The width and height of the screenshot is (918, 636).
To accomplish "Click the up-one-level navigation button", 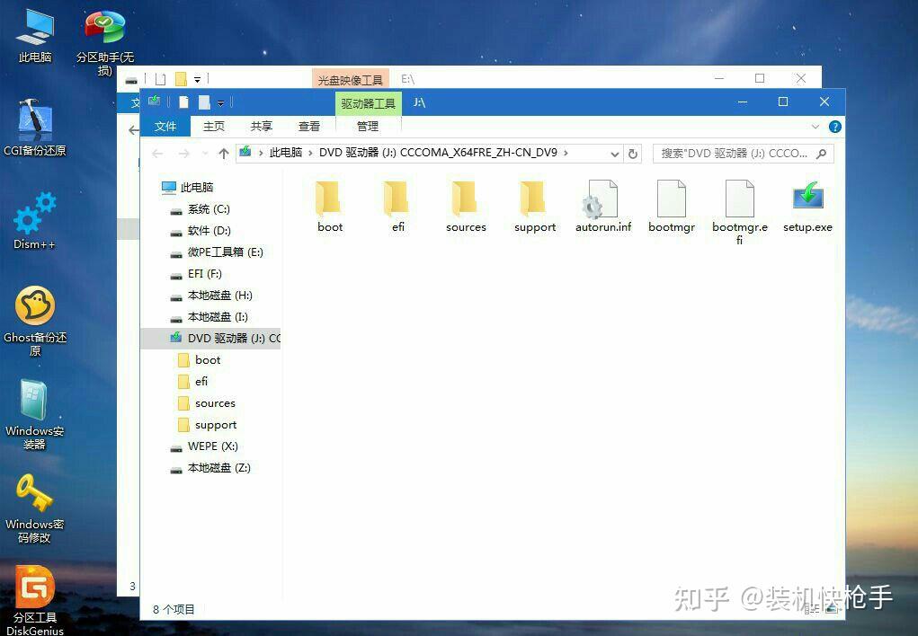I will pyautogui.click(x=224, y=154).
